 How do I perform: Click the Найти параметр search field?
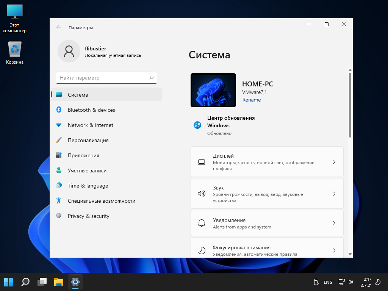(103, 78)
